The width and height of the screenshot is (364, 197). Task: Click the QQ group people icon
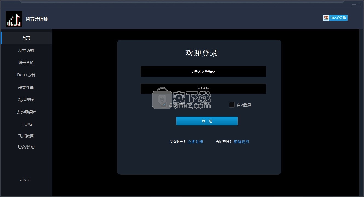(x=326, y=18)
